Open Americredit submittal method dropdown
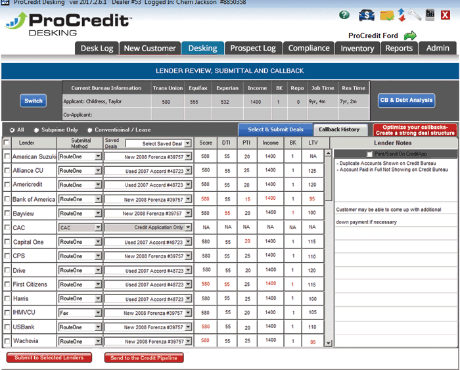This screenshot has height=370, width=460. pos(80,185)
